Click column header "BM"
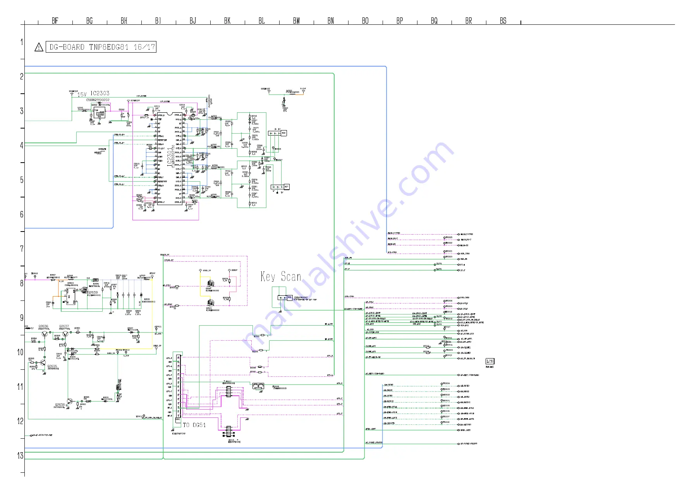Viewport: 692px width, 489px height. point(296,21)
